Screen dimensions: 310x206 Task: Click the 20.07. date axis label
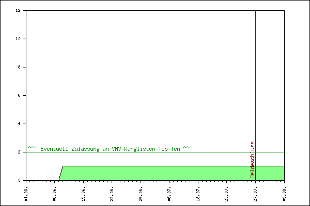pyautogui.click(x=227, y=194)
